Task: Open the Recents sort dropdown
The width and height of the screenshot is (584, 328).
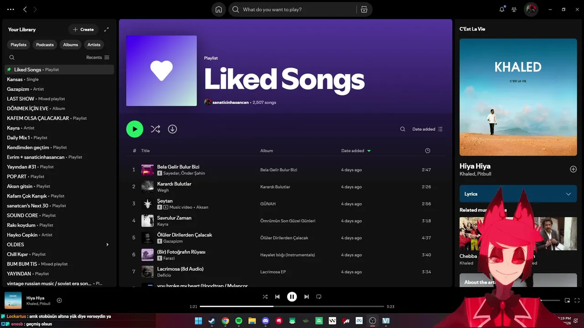Action: [x=98, y=57]
